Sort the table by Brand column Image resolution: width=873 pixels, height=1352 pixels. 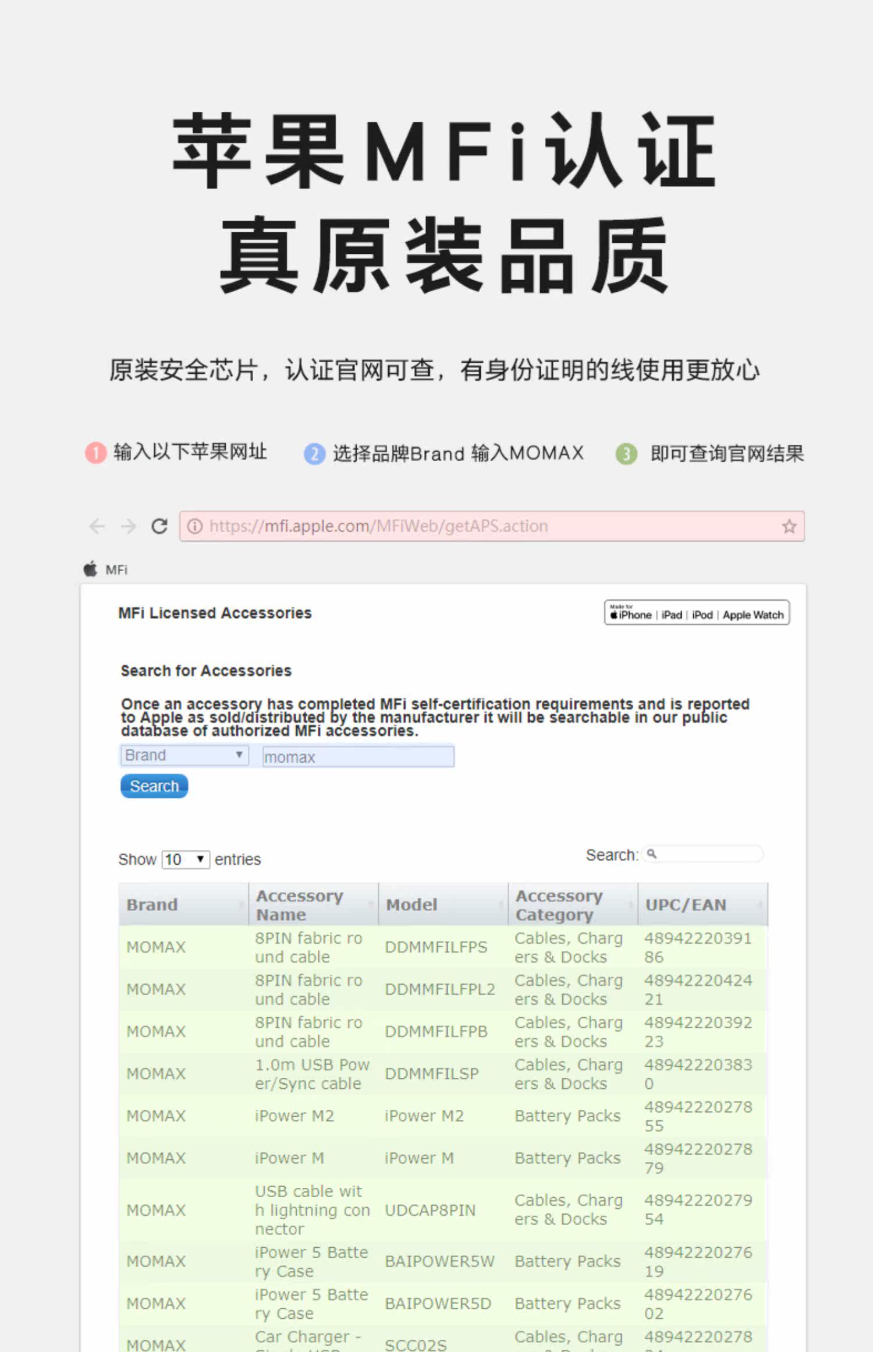pyautogui.click(x=183, y=904)
